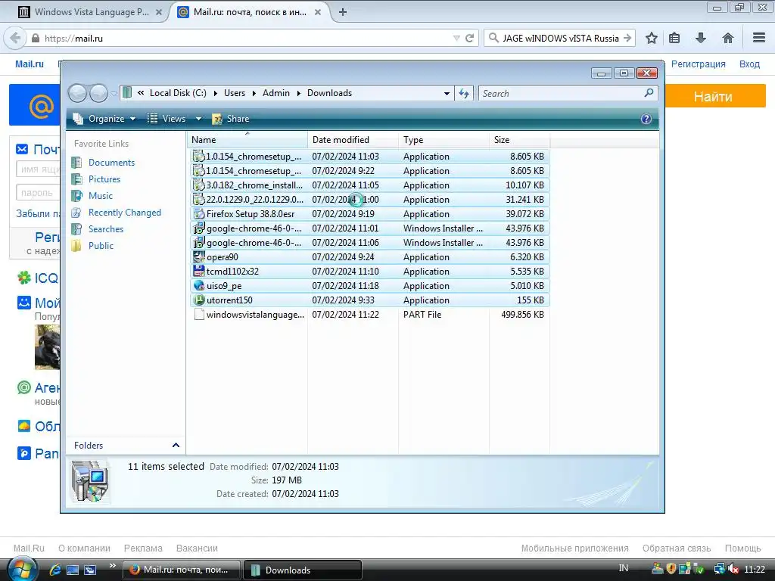Switch to Downloads taskbar button

click(x=302, y=570)
